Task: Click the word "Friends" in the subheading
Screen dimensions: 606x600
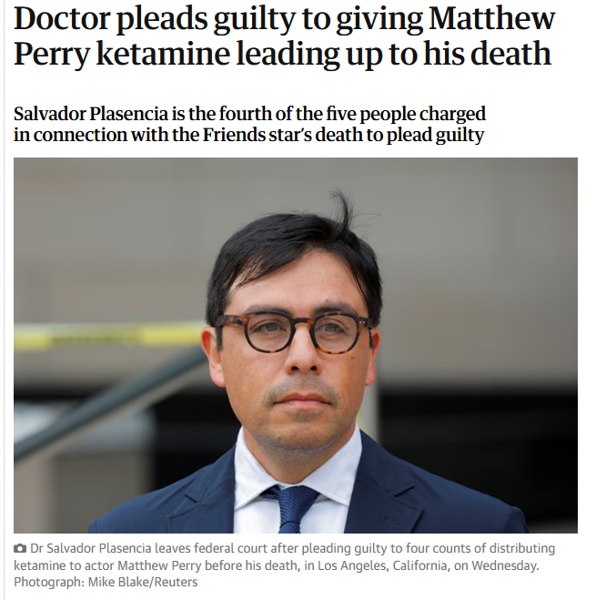Action: pyautogui.click(x=234, y=135)
